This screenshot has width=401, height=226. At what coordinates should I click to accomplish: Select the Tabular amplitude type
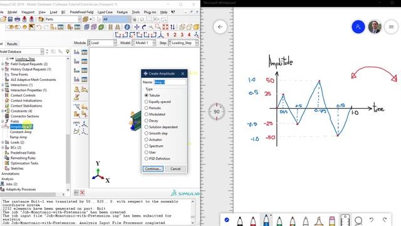(x=152, y=95)
